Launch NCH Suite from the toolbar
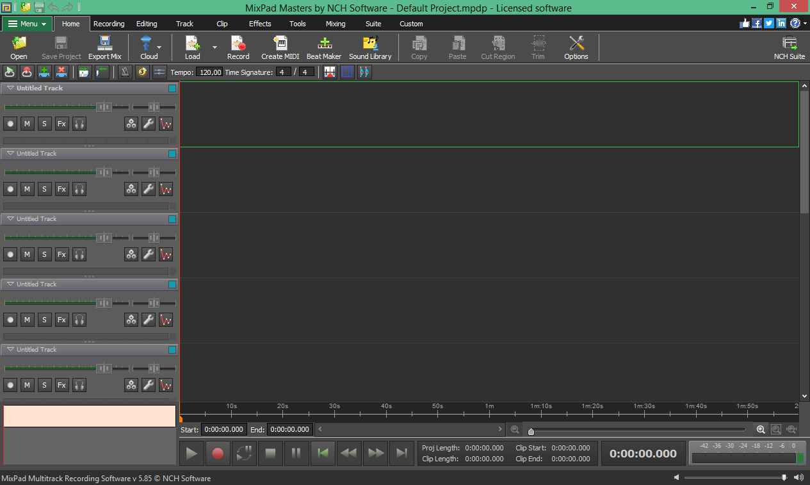Image resolution: width=810 pixels, height=485 pixels. (789, 47)
